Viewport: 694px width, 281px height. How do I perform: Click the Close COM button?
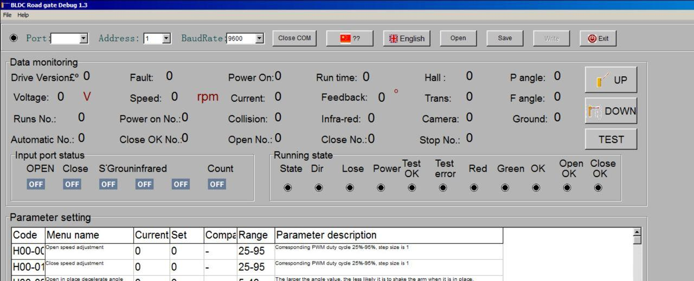294,38
